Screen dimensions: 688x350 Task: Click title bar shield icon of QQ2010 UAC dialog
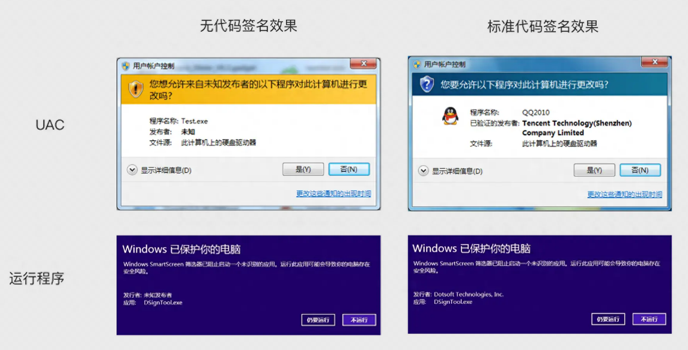tap(416, 64)
